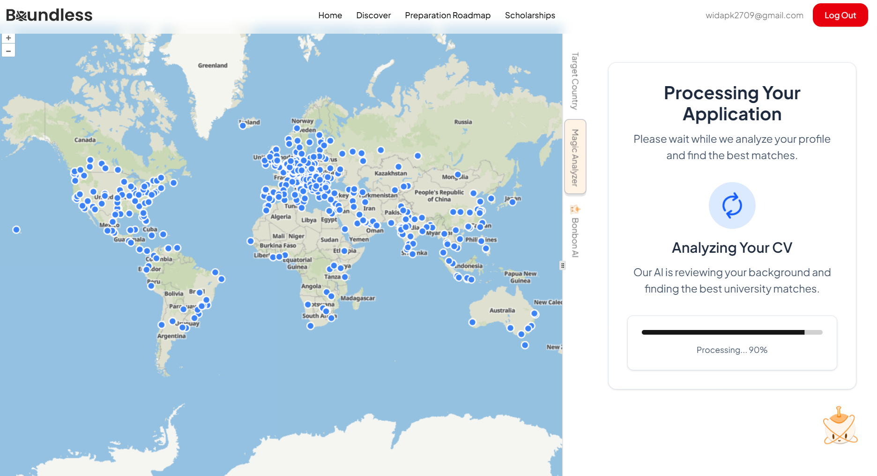Viewport: 877px width, 476px height.
Task: Select the marker in western Australia
Action: click(x=472, y=322)
